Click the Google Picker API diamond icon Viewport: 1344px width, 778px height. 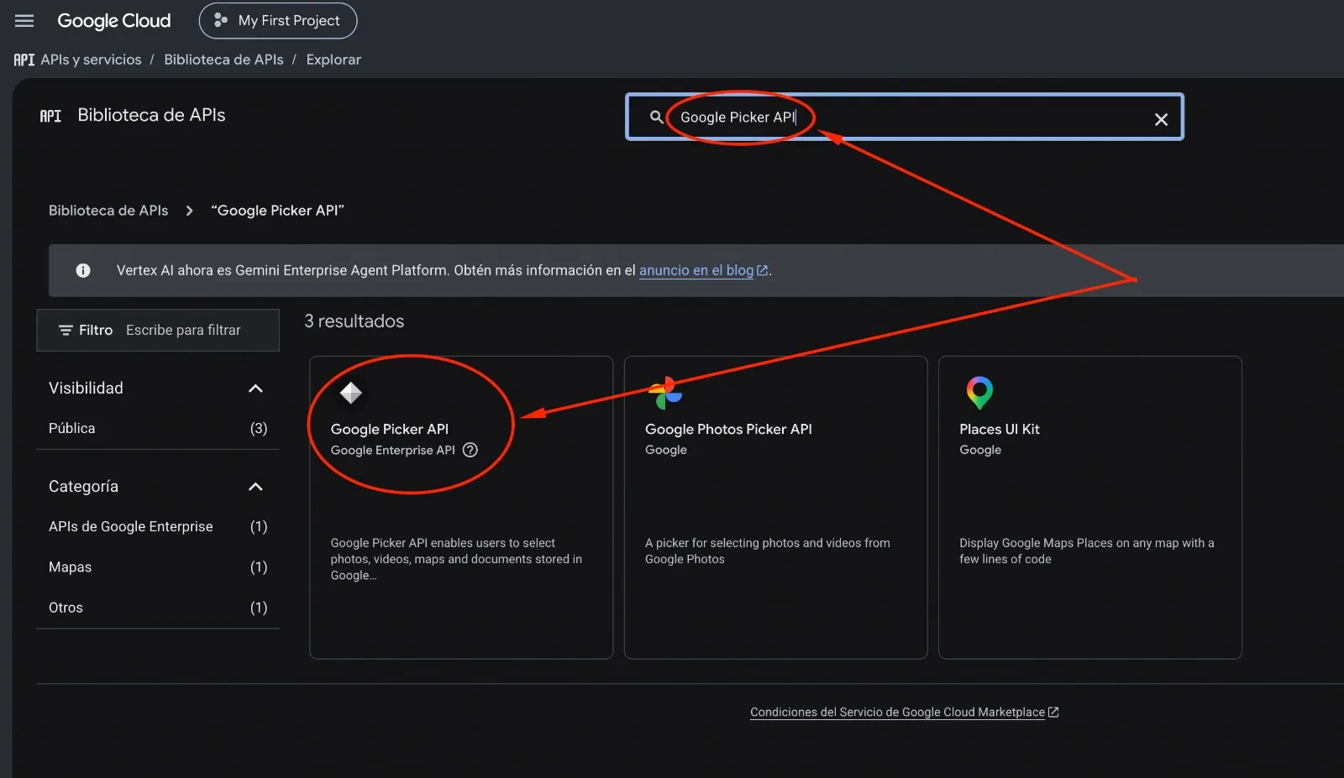click(350, 392)
